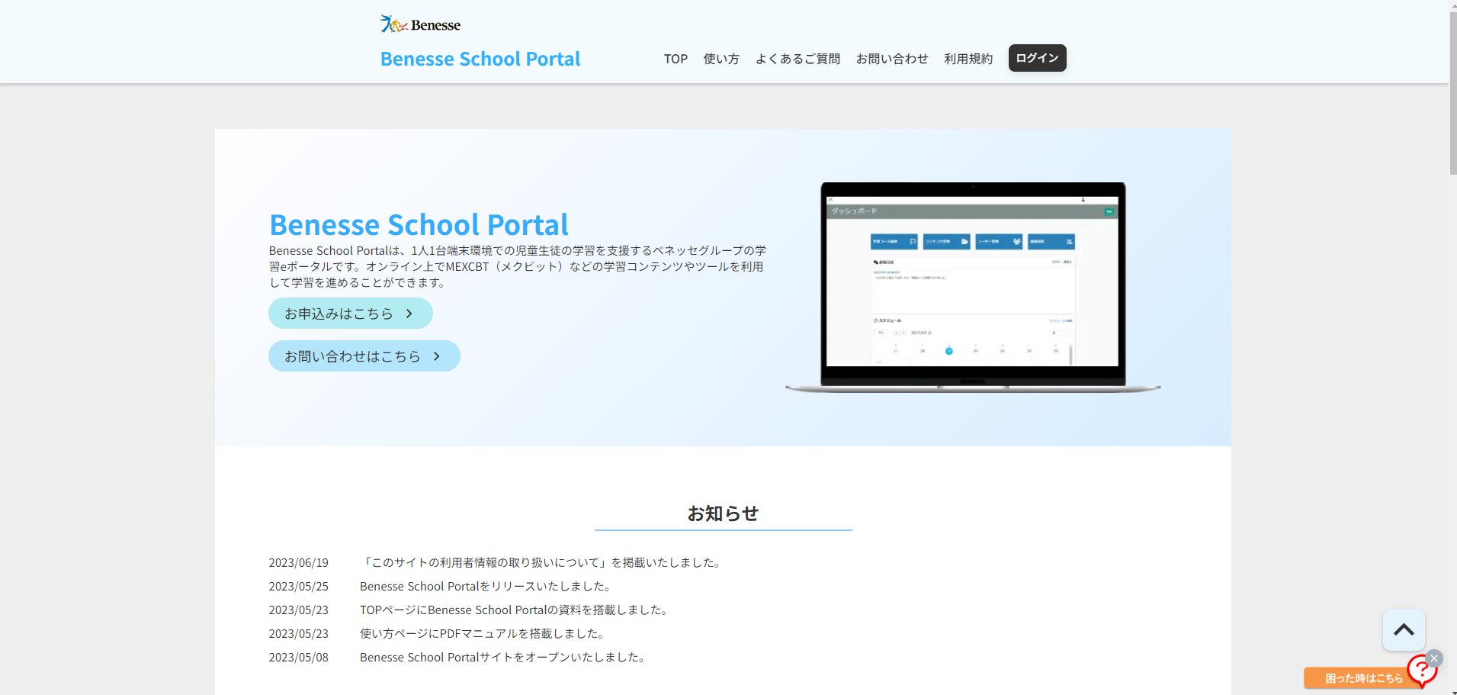Click the お知らせ section heading

point(723,513)
